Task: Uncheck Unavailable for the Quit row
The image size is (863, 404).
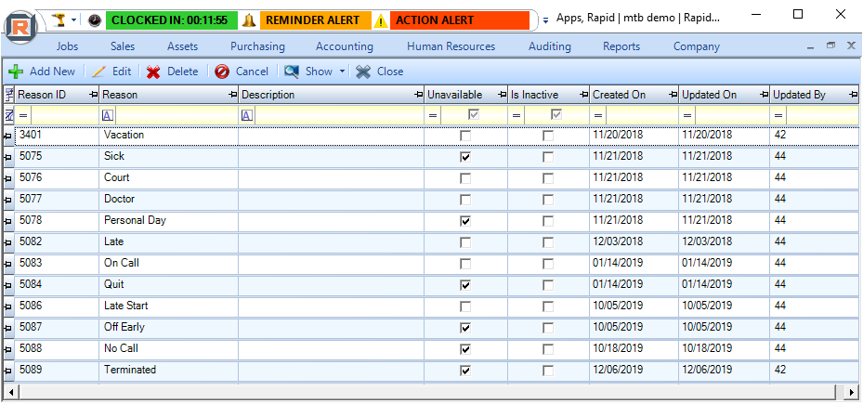Action: click(x=465, y=286)
